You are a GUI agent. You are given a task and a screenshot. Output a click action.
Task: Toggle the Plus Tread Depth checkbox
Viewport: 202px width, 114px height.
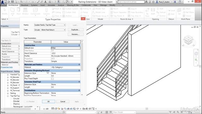pyautogui.click(x=53, y=79)
